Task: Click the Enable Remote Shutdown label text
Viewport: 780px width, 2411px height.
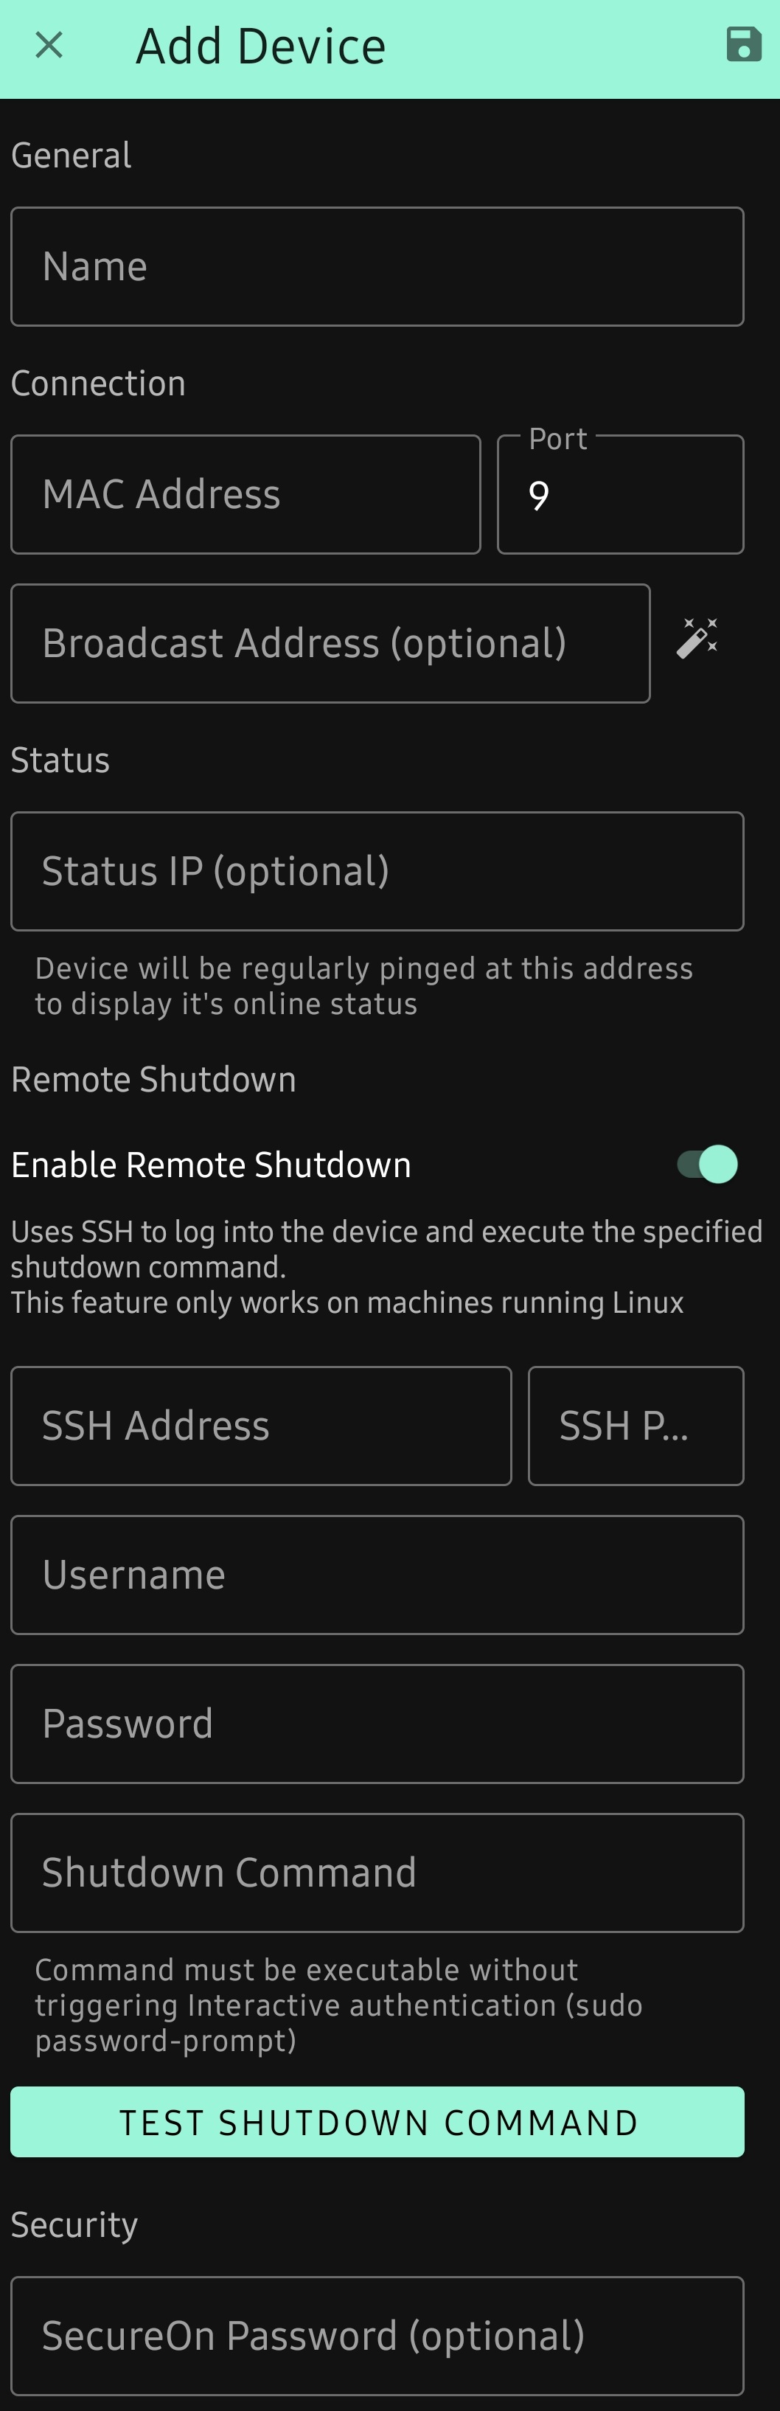Action: pyautogui.click(x=212, y=1165)
